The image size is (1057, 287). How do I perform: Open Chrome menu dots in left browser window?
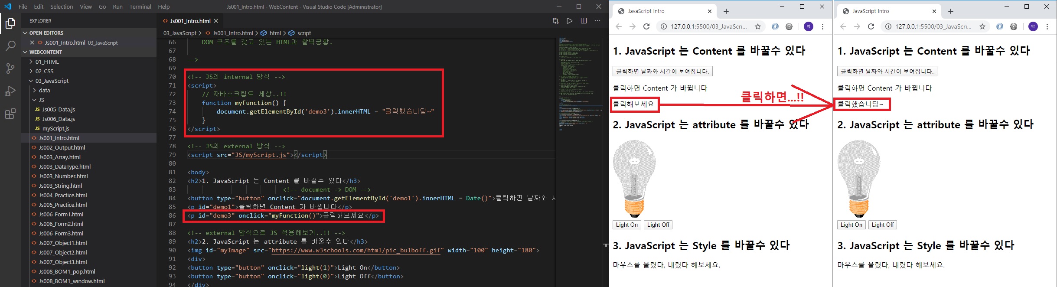click(x=823, y=26)
